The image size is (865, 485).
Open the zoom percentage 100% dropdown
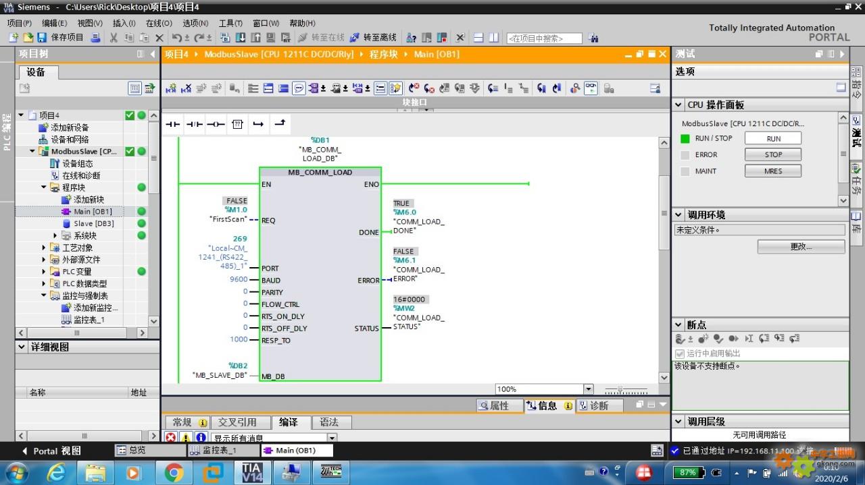[588, 389]
